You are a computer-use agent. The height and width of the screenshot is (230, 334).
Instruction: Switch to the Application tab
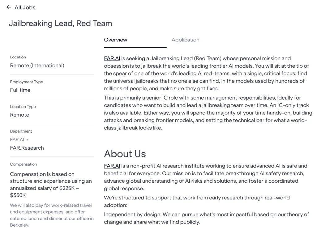click(x=185, y=40)
